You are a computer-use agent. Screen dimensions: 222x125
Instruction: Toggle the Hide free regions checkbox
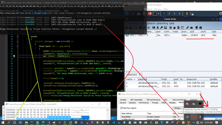click(x=121, y=108)
